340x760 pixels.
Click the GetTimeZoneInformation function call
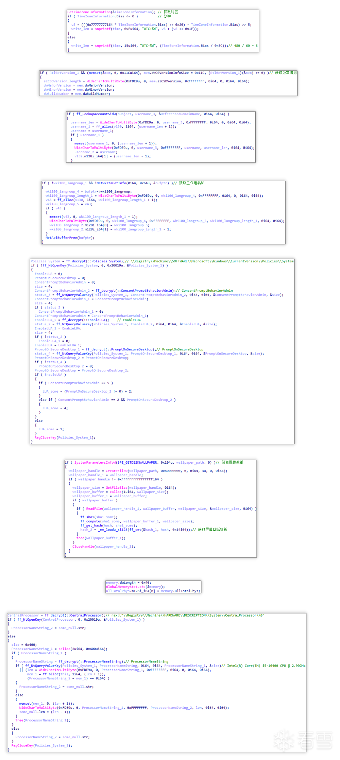tap(89, 12)
